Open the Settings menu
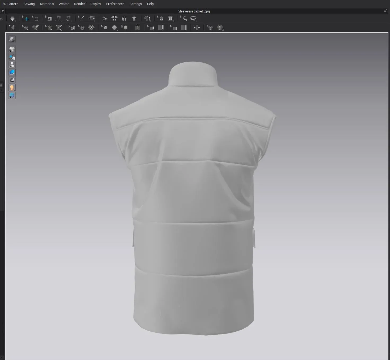This screenshot has height=360, width=390. pyautogui.click(x=136, y=4)
